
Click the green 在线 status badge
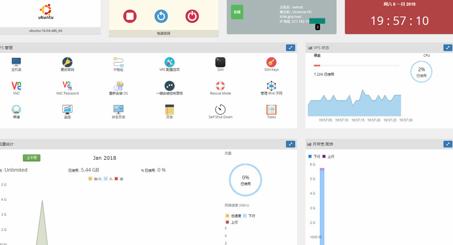click(x=237, y=12)
